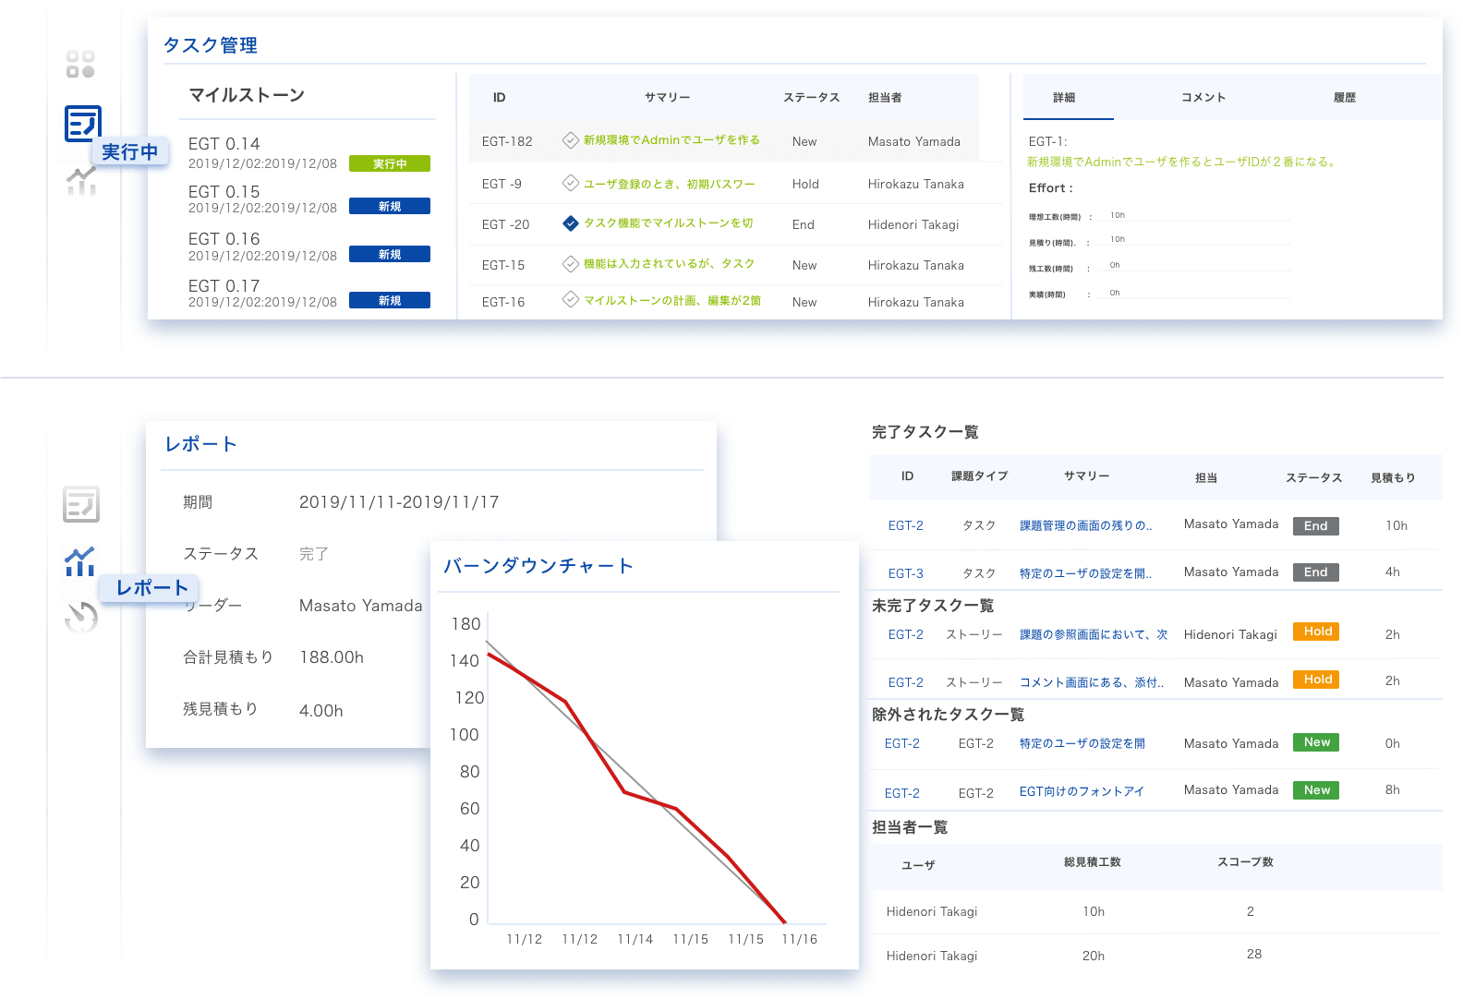This screenshot has width=1463, height=999.
Task: Click the ステータス column header in task table
Action: coord(811,97)
